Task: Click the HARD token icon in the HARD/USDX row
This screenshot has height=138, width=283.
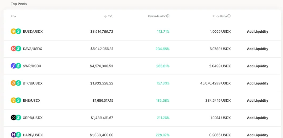Action: (x=13, y=135)
